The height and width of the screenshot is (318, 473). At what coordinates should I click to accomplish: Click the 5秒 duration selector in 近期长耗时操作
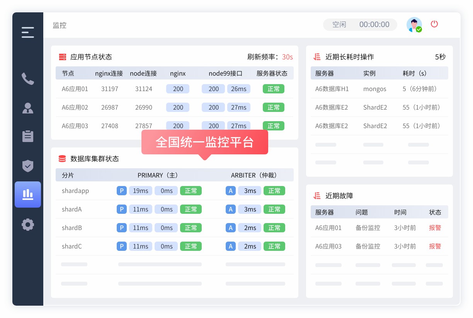(x=441, y=57)
